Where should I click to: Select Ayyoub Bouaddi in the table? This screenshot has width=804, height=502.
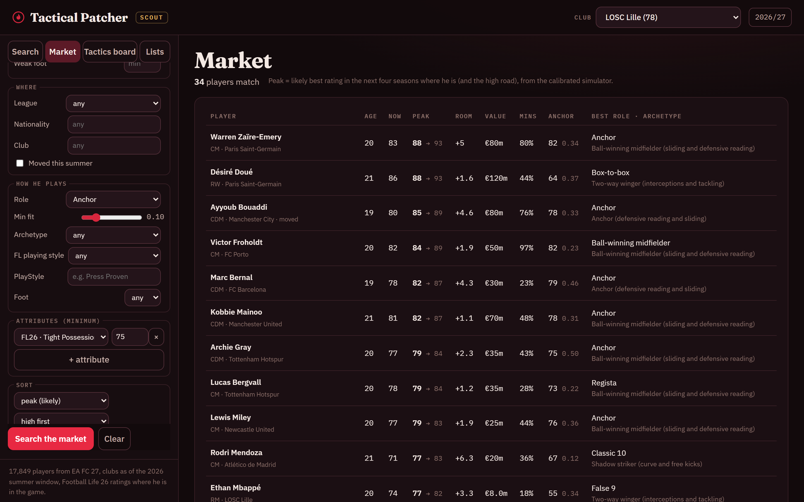(x=491, y=213)
